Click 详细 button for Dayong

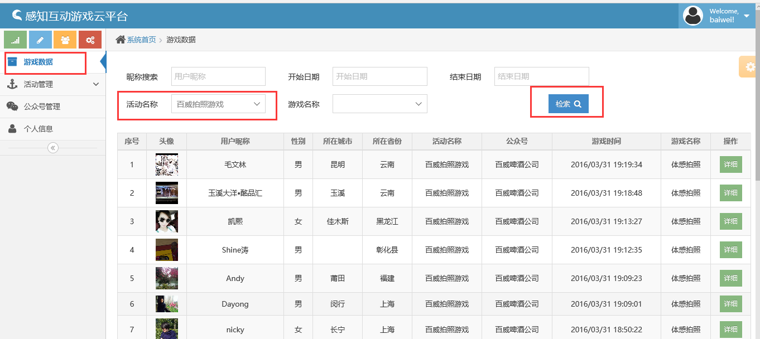coord(731,304)
